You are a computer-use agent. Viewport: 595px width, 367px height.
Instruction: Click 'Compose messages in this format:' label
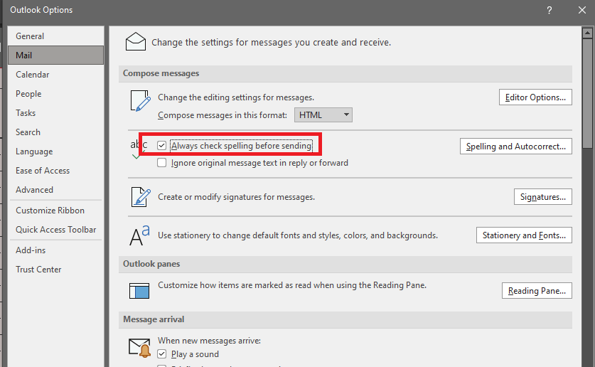click(223, 115)
